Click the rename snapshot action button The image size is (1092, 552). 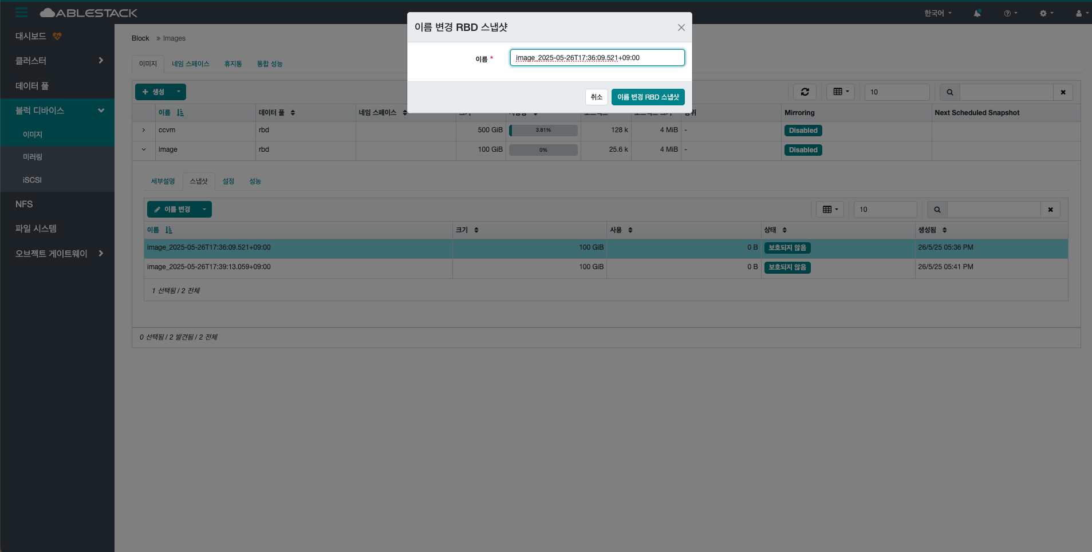pyautogui.click(x=172, y=210)
